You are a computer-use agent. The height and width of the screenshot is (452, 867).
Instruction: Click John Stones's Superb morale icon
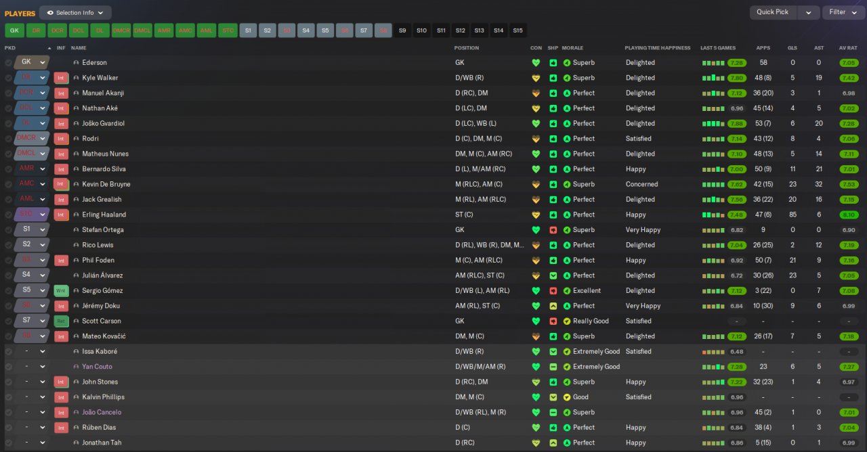(x=567, y=382)
